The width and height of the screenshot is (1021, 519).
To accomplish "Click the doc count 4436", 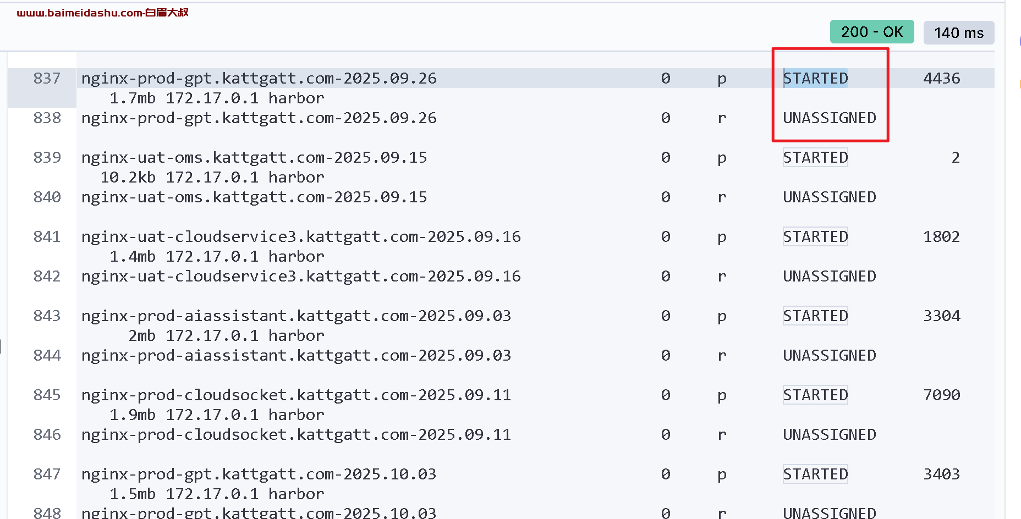I will click(x=941, y=78).
